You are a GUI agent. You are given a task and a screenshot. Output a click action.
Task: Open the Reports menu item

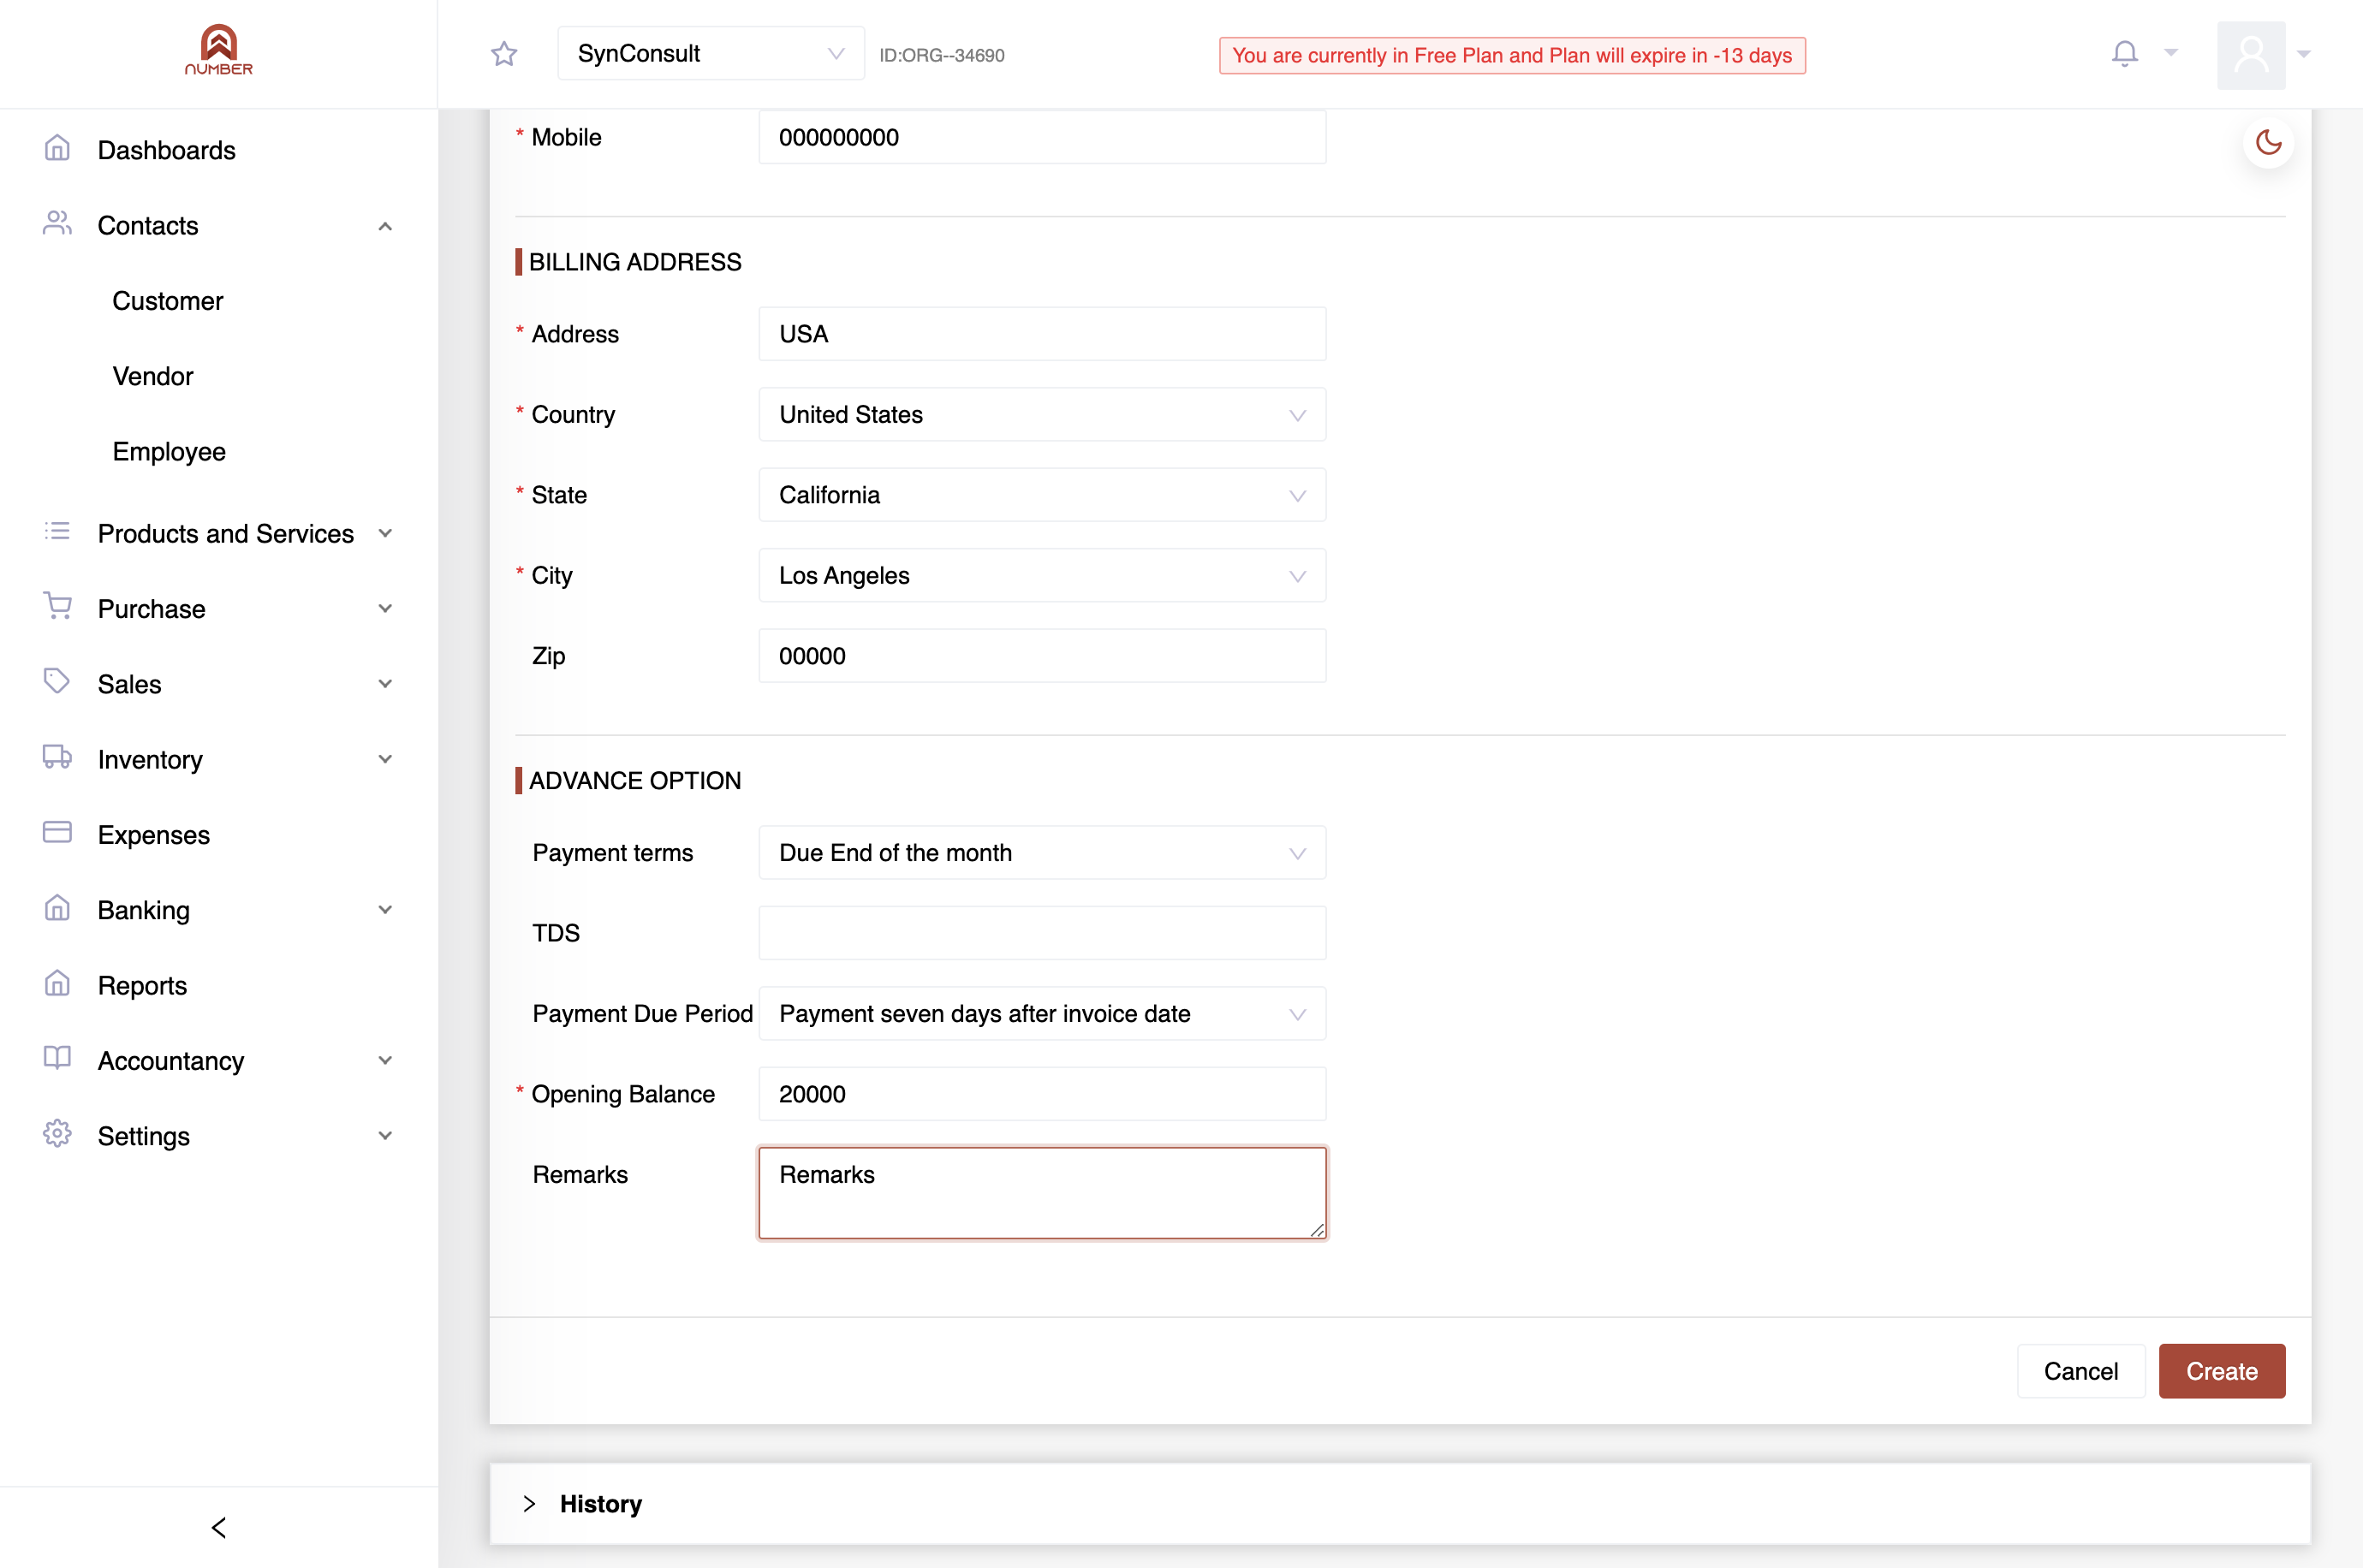tap(143, 986)
